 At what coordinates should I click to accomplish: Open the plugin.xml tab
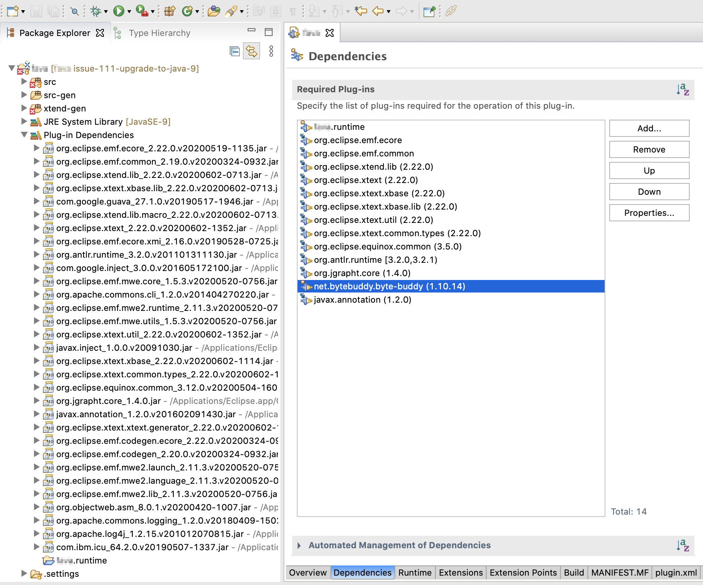pyautogui.click(x=676, y=572)
